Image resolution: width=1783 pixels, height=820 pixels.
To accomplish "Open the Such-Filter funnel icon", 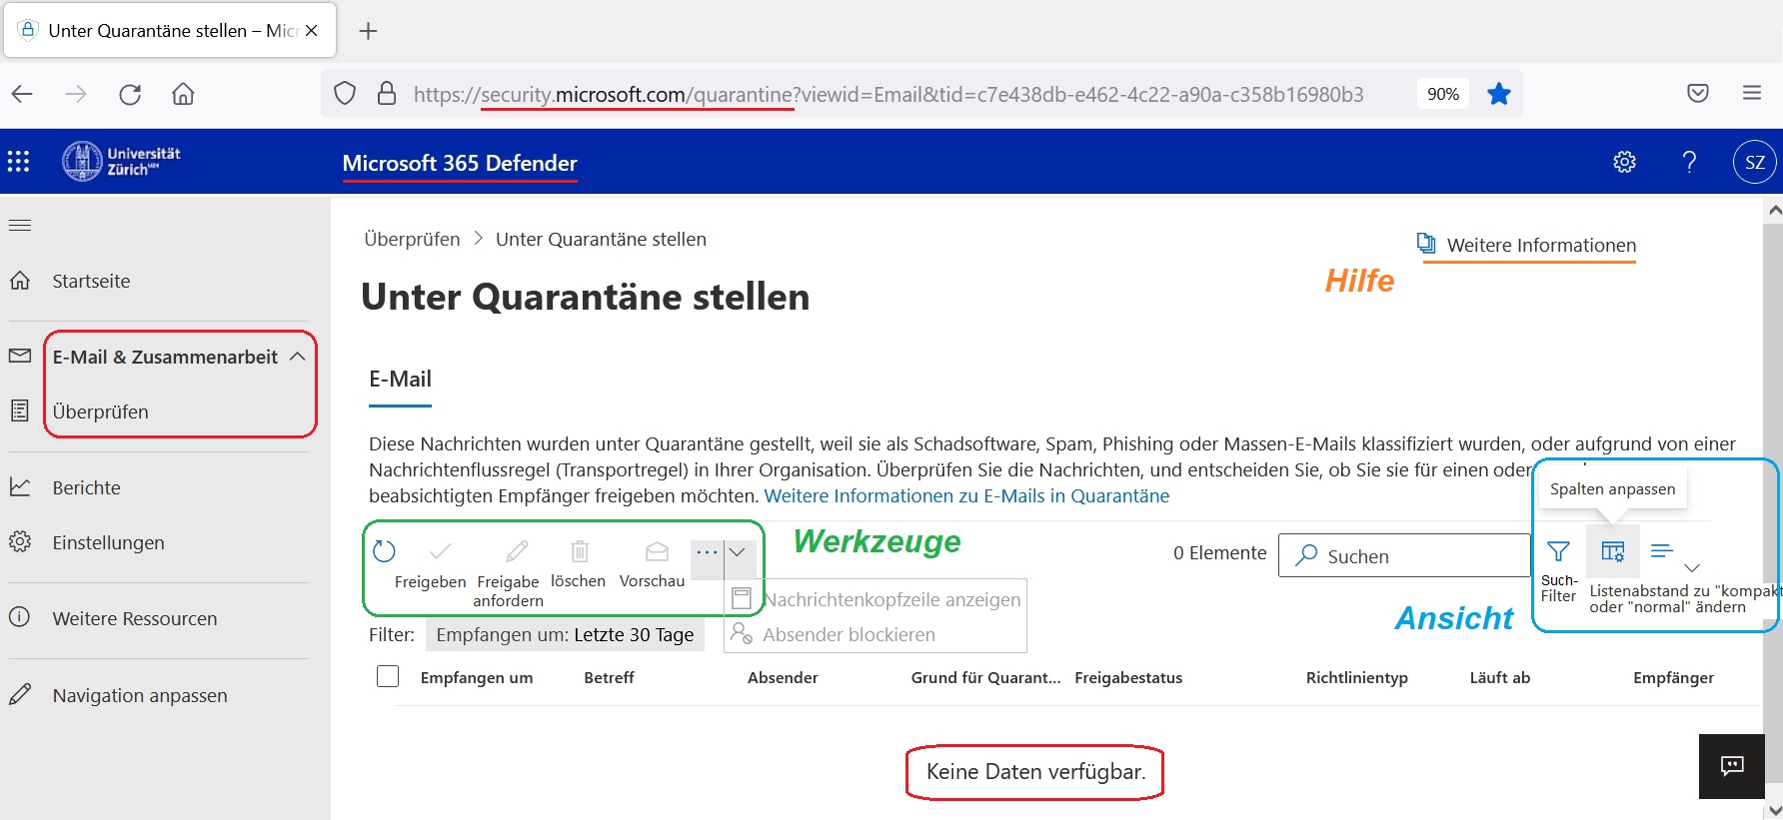I will pyautogui.click(x=1558, y=551).
